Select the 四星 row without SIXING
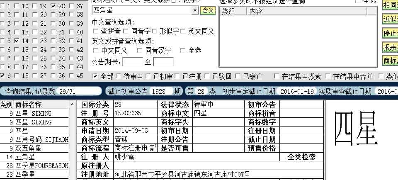 click(34, 131)
